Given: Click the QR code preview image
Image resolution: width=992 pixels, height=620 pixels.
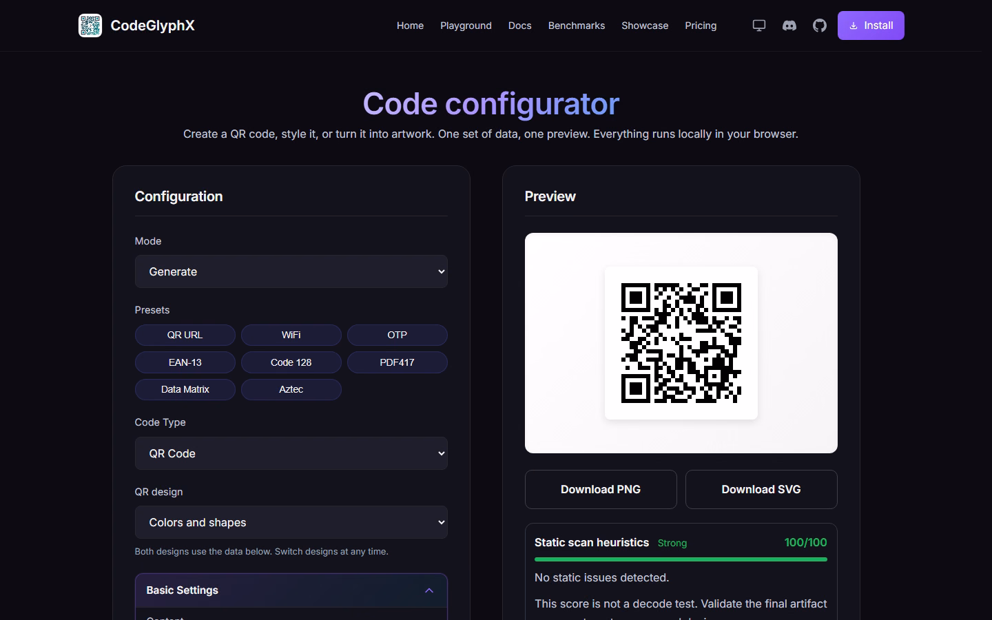Looking at the screenshot, I should (681, 343).
